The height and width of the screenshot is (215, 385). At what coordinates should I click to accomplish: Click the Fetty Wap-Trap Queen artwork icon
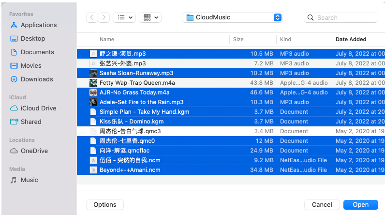coord(93,83)
